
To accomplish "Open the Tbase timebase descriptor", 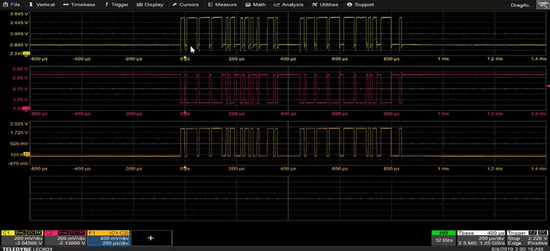I will pos(481,238).
